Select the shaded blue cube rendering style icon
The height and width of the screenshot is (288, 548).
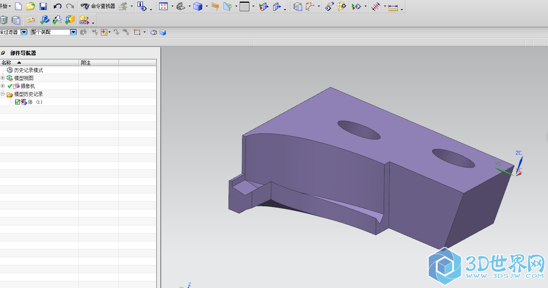pyautogui.click(x=198, y=6)
